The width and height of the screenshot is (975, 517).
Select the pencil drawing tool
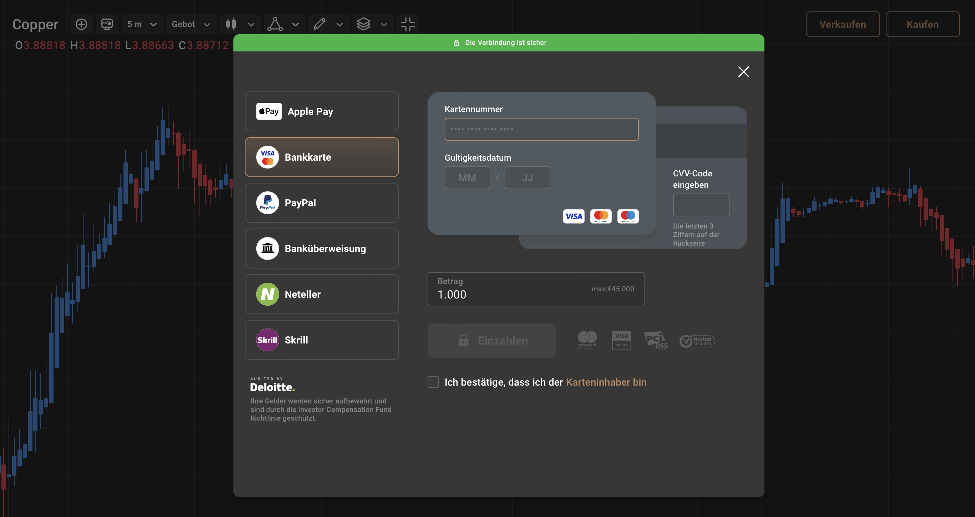(x=319, y=24)
